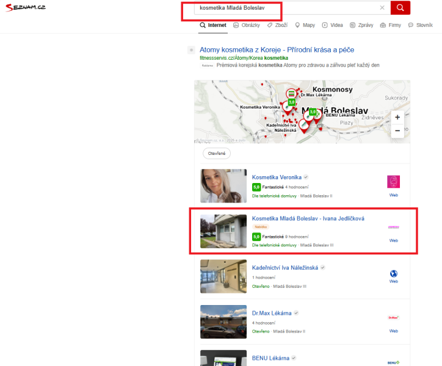Click the red search magnifier button
442x366 pixels.
coord(400,7)
